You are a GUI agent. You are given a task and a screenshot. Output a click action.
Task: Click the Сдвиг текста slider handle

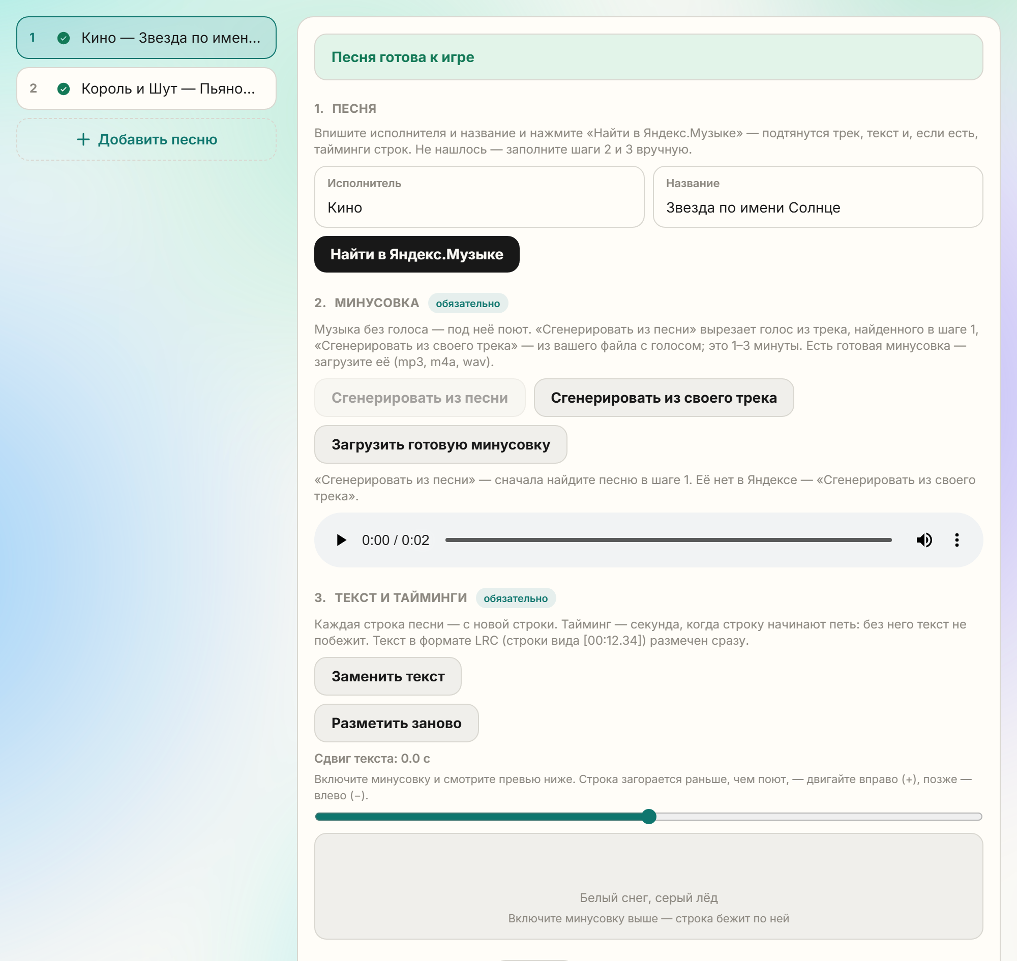[649, 817]
